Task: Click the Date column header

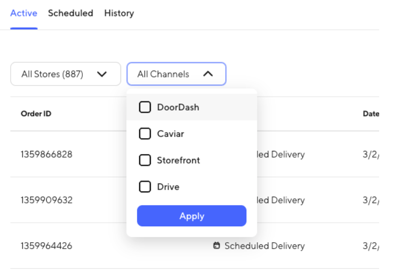Action: (370, 114)
